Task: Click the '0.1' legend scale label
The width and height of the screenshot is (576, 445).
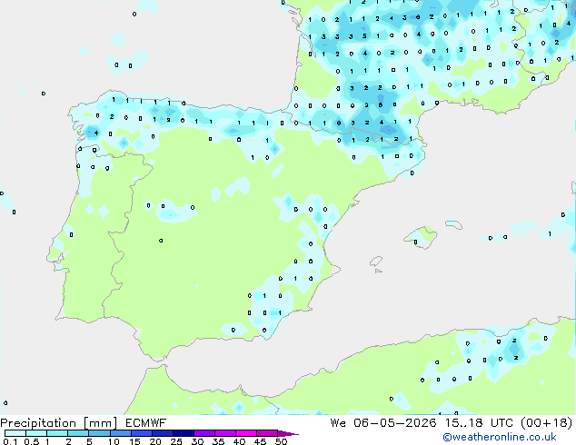Action: pyautogui.click(x=10, y=441)
